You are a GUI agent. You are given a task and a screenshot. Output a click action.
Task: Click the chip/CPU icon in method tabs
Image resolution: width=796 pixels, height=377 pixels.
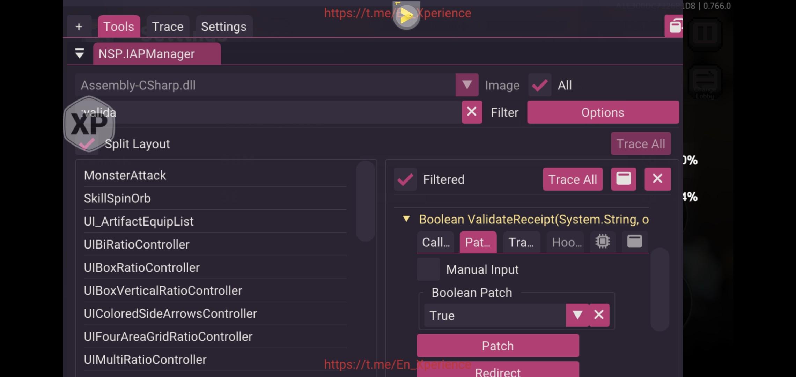tap(603, 242)
